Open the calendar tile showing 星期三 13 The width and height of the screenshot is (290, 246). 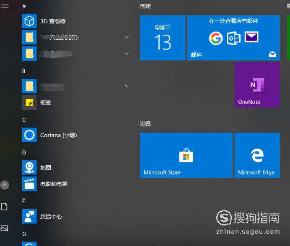(x=163, y=38)
